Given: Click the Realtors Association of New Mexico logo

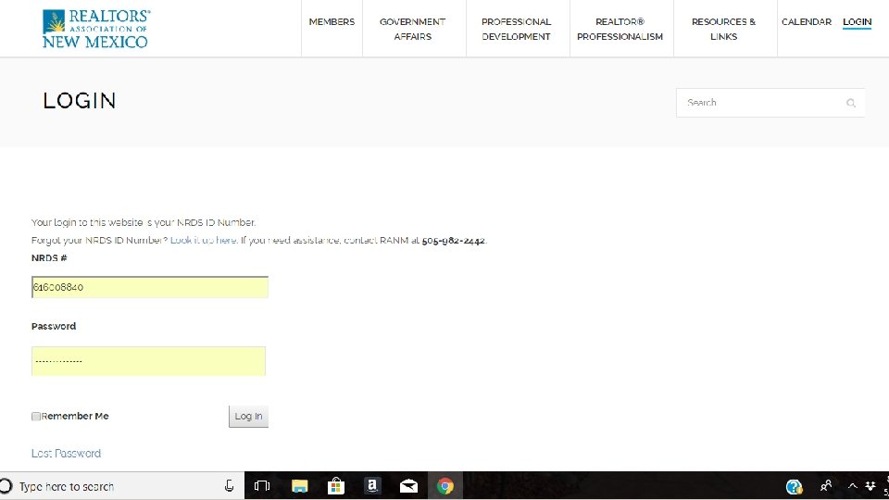Looking at the screenshot, I should (x=95, y=29).
